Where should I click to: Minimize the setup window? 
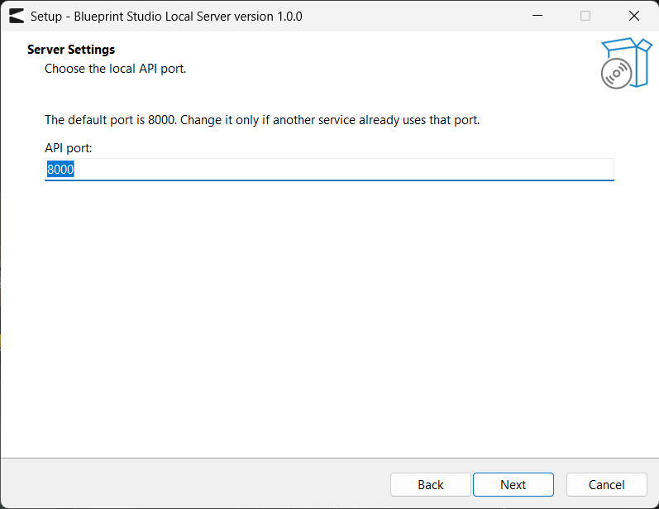537,16
